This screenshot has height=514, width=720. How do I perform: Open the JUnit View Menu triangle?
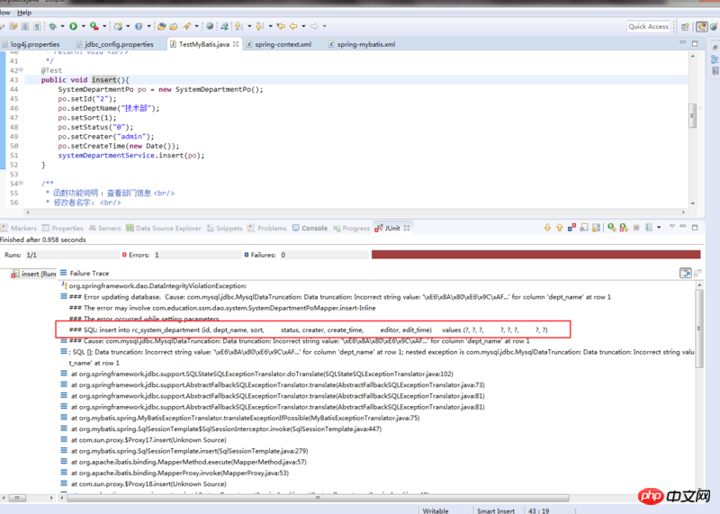coord(671,227)
